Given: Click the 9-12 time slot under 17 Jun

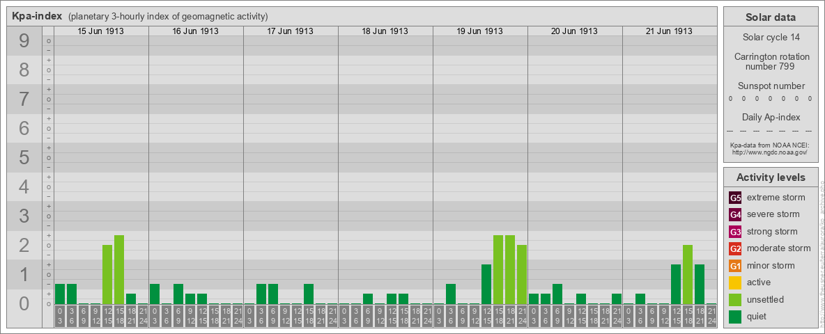Looking at the screenshot, I should point(285,317).
